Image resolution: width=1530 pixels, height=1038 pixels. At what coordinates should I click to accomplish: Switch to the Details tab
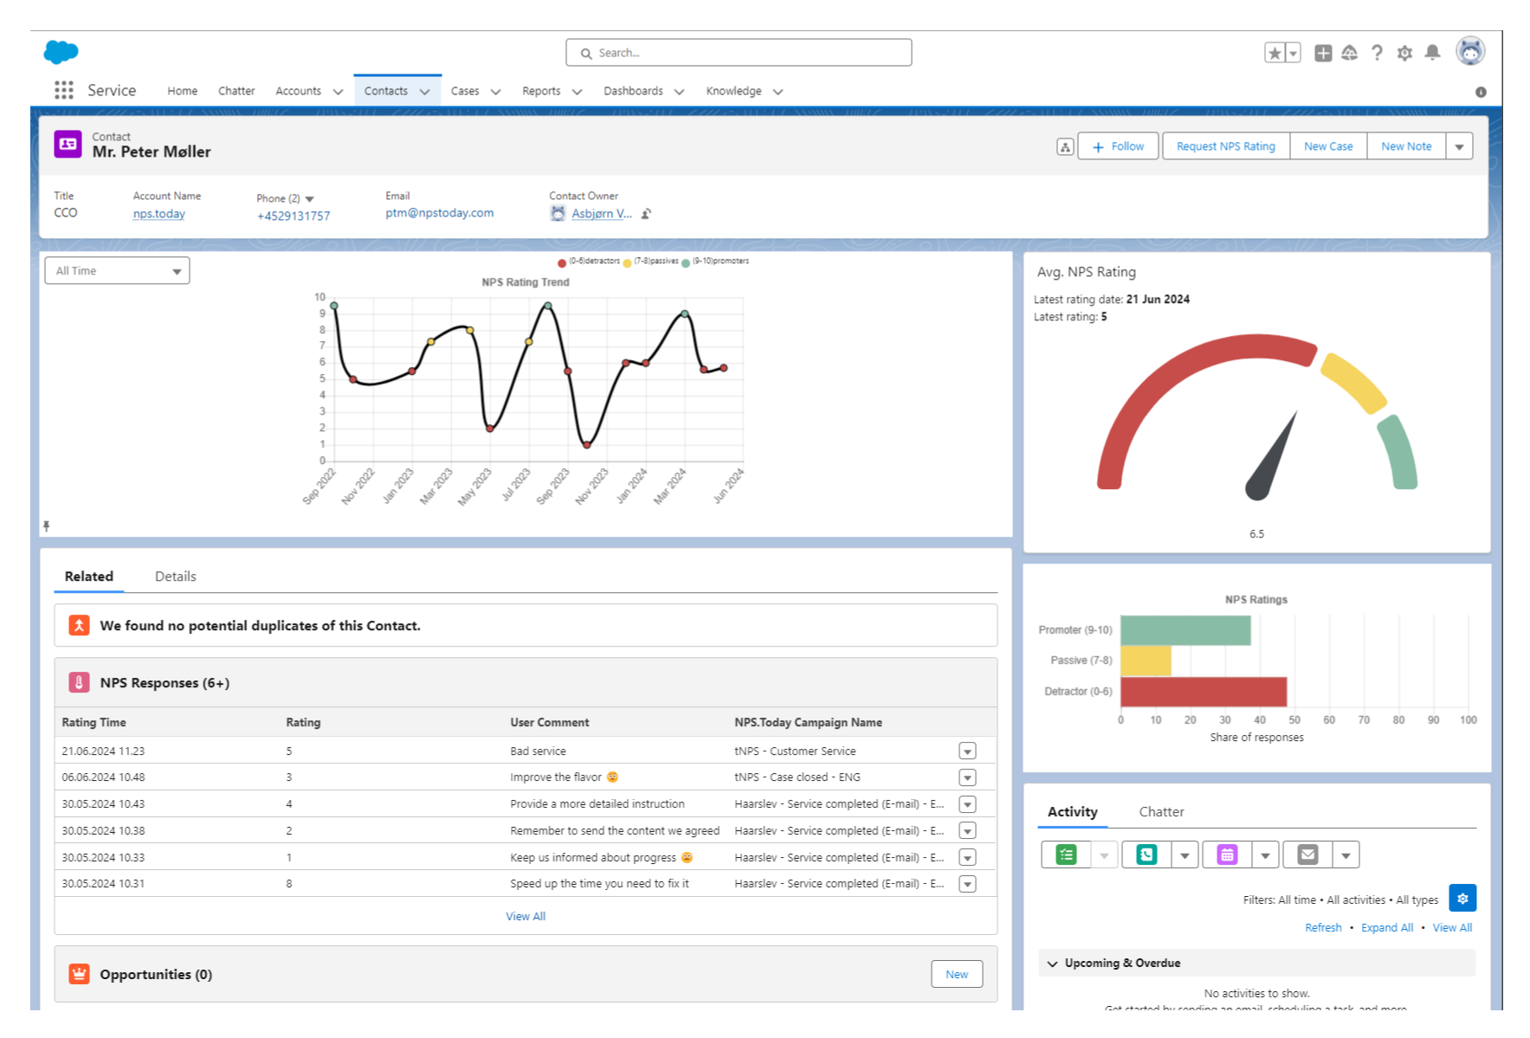[x=175, y=577]
